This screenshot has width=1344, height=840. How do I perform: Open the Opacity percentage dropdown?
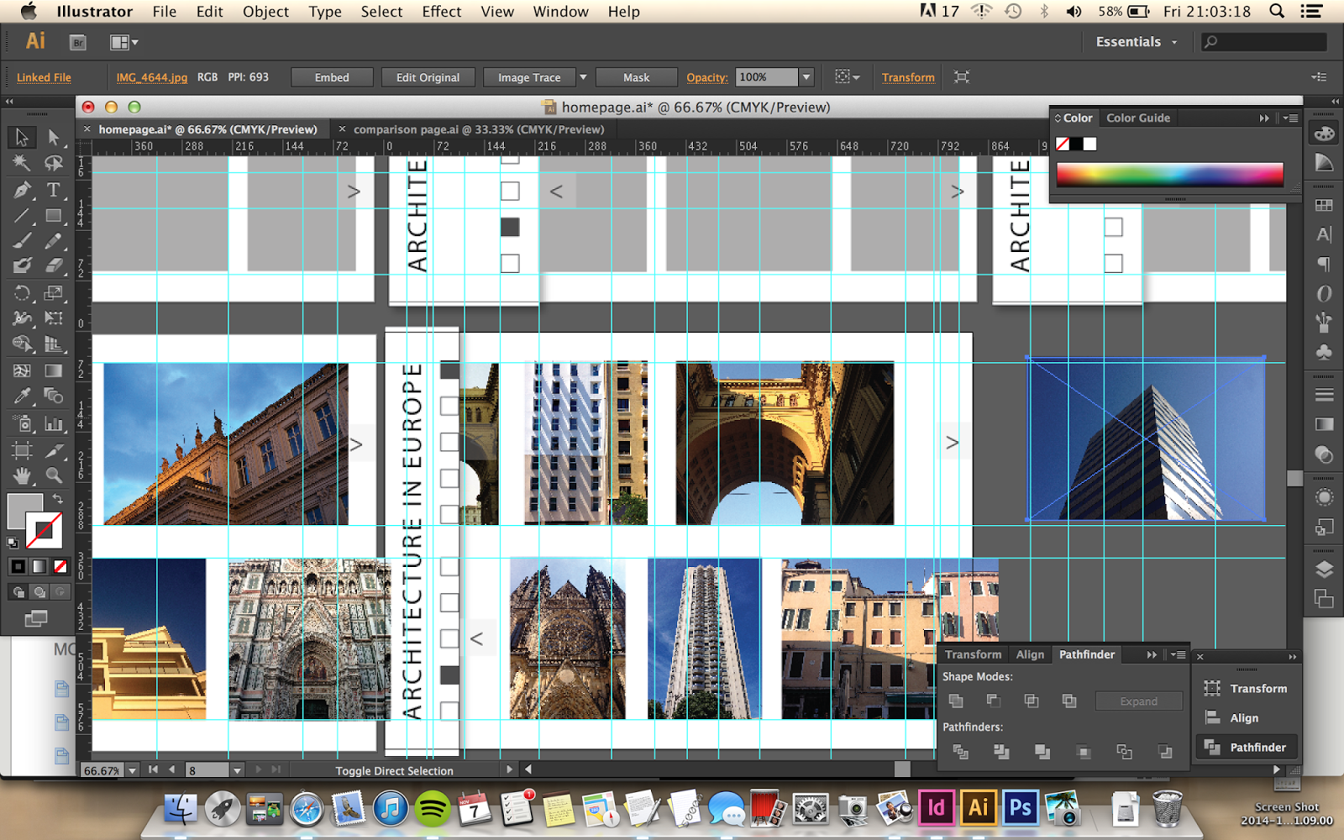806,77
